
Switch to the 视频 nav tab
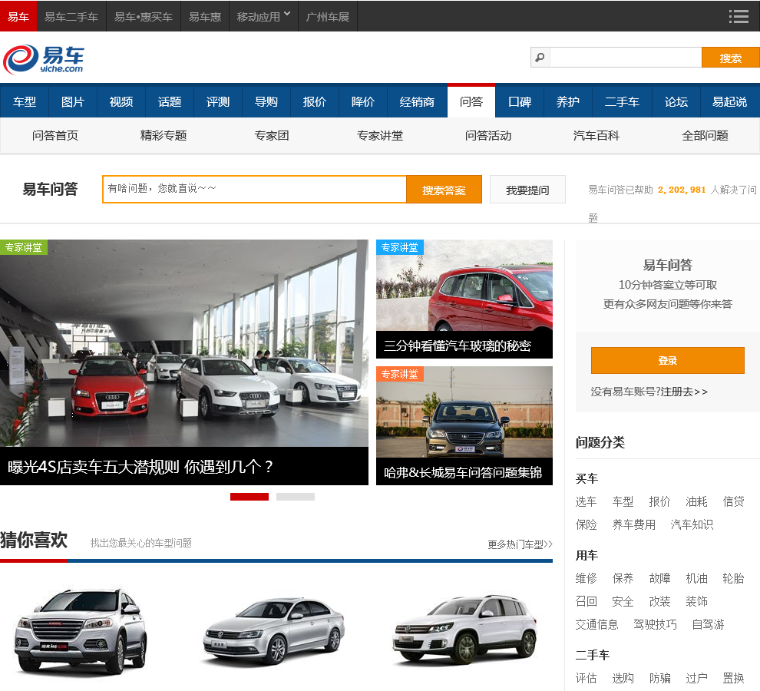(121, 102)
